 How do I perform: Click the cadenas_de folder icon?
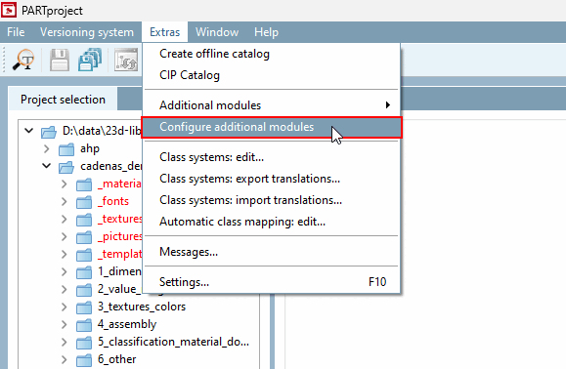coord(66,167)
